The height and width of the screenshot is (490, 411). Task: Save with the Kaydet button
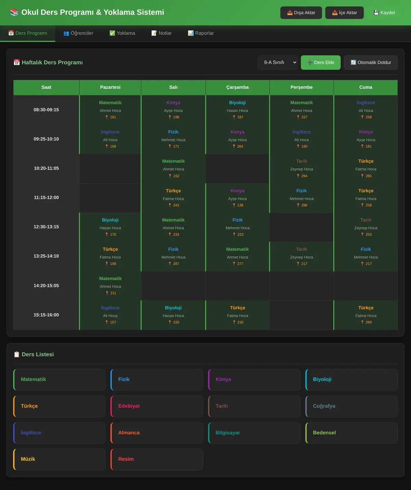[384, 13]
